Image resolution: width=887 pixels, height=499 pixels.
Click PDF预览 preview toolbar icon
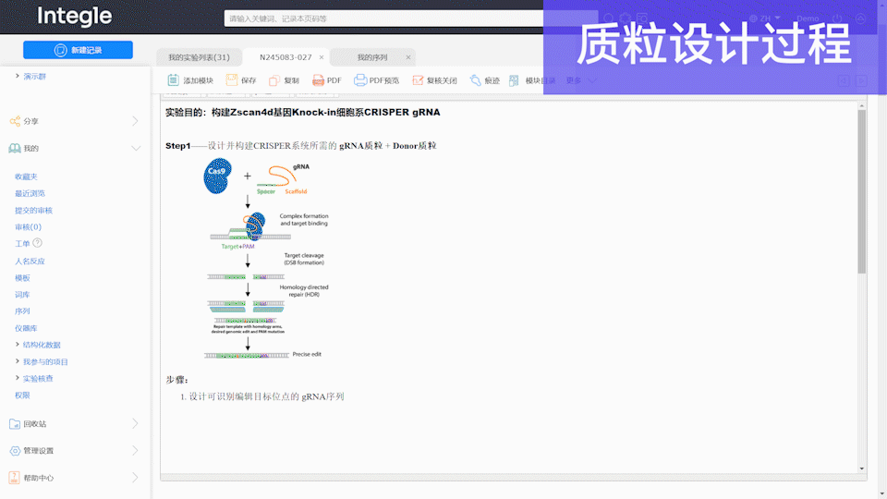[359, 80]
